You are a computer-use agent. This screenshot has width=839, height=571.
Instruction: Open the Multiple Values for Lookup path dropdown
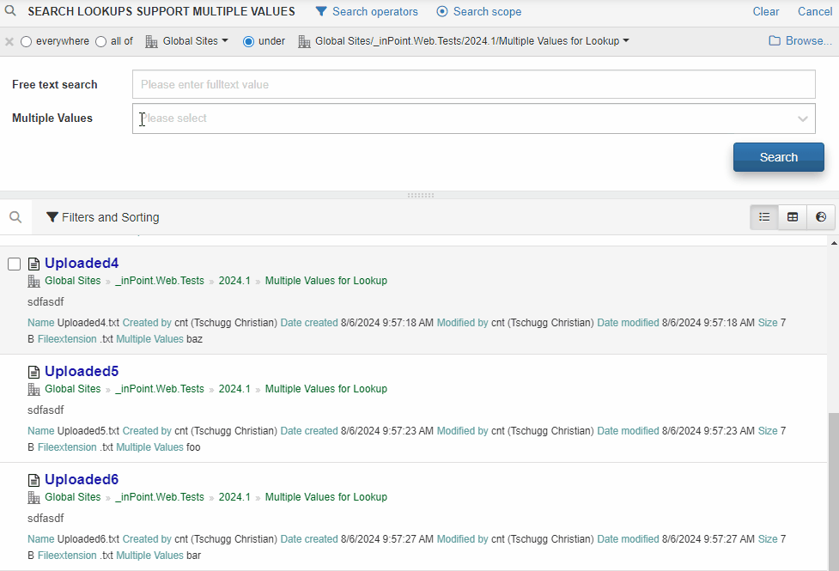point(472,40)
